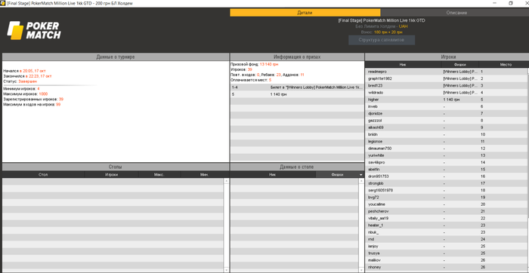
Task: Click the Мин. column header
Action: tap(205, 175)
